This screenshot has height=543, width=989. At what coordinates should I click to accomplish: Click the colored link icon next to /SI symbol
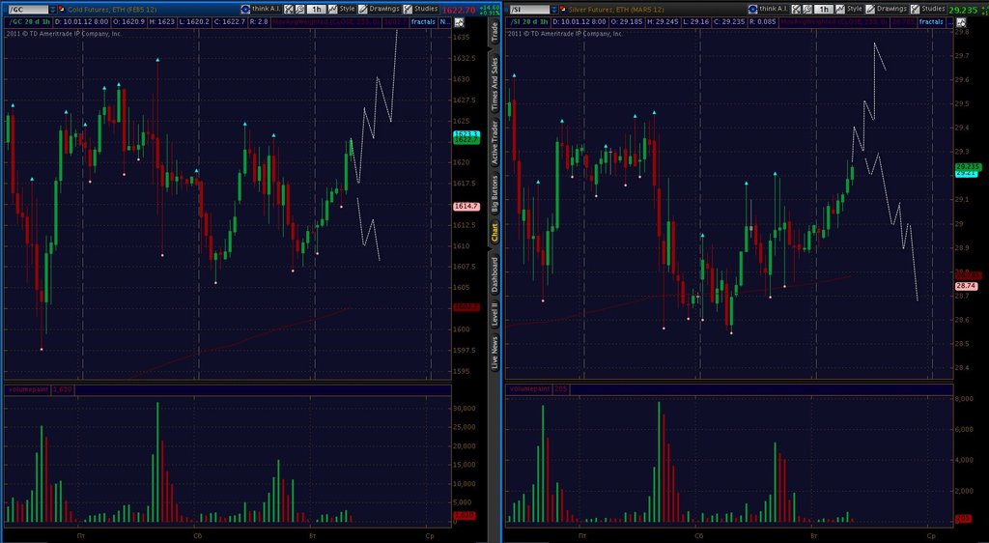click(x=563, y=10)
